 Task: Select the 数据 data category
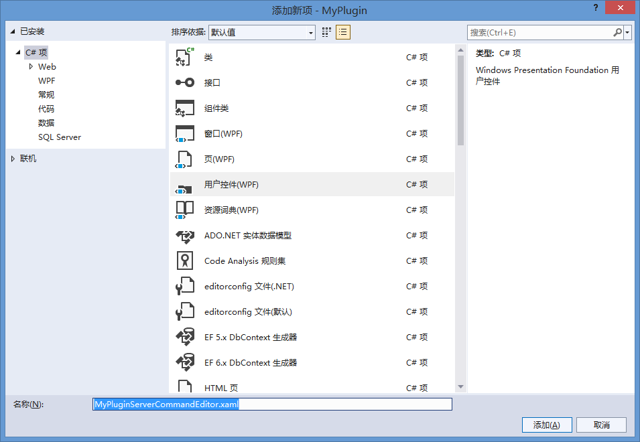coord(46,123)
